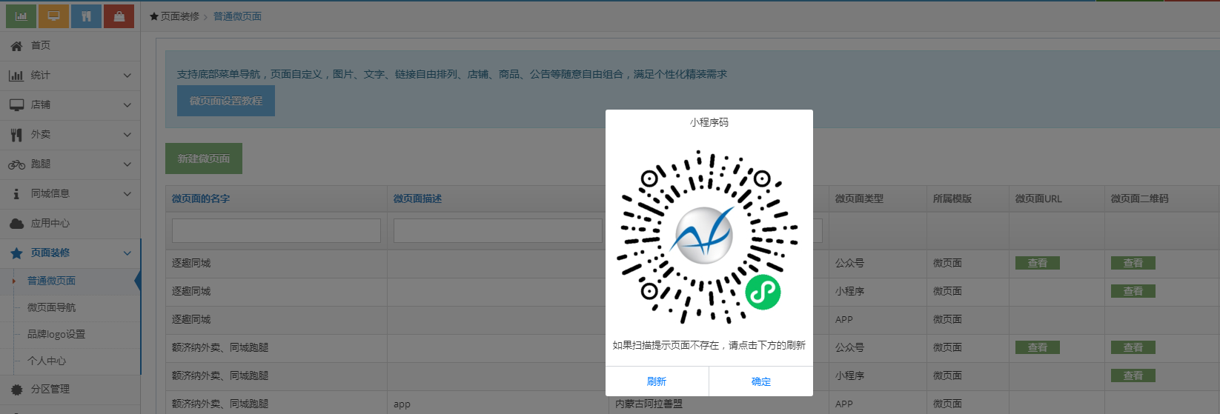Click the 'app' description cell
Screen dimensions: 1220x414
coord(402,404)
